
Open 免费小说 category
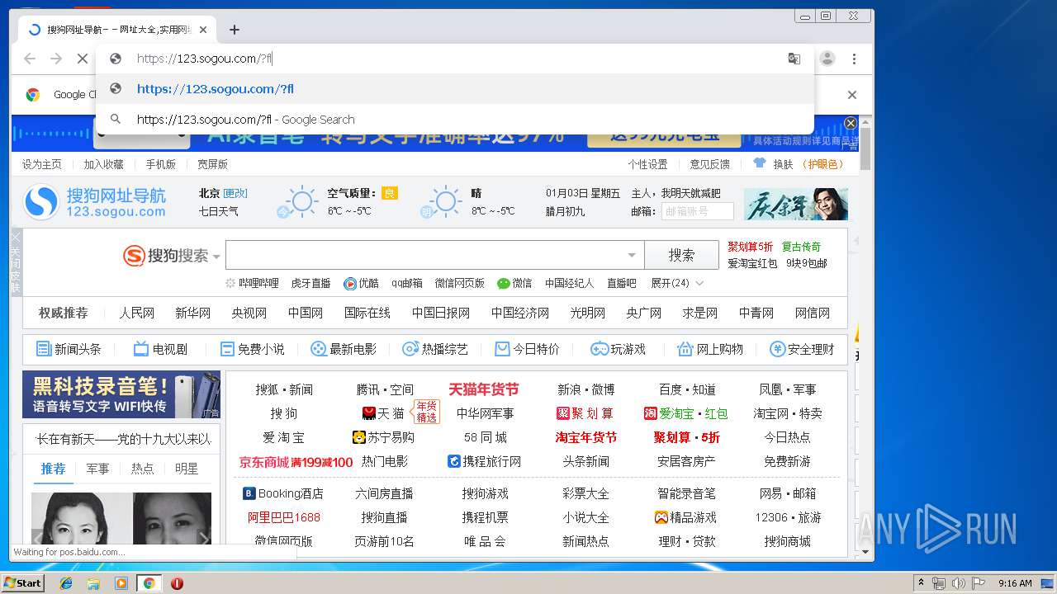tap(252, 349)
